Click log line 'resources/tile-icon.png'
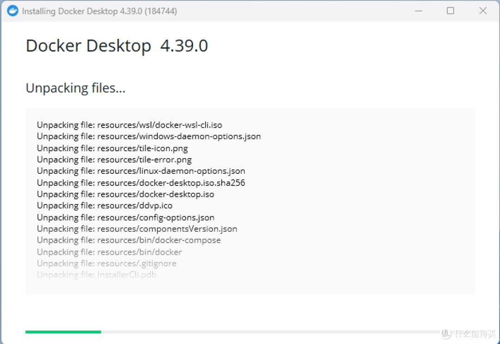The image size is (500, 344). [x=112, y=148]
